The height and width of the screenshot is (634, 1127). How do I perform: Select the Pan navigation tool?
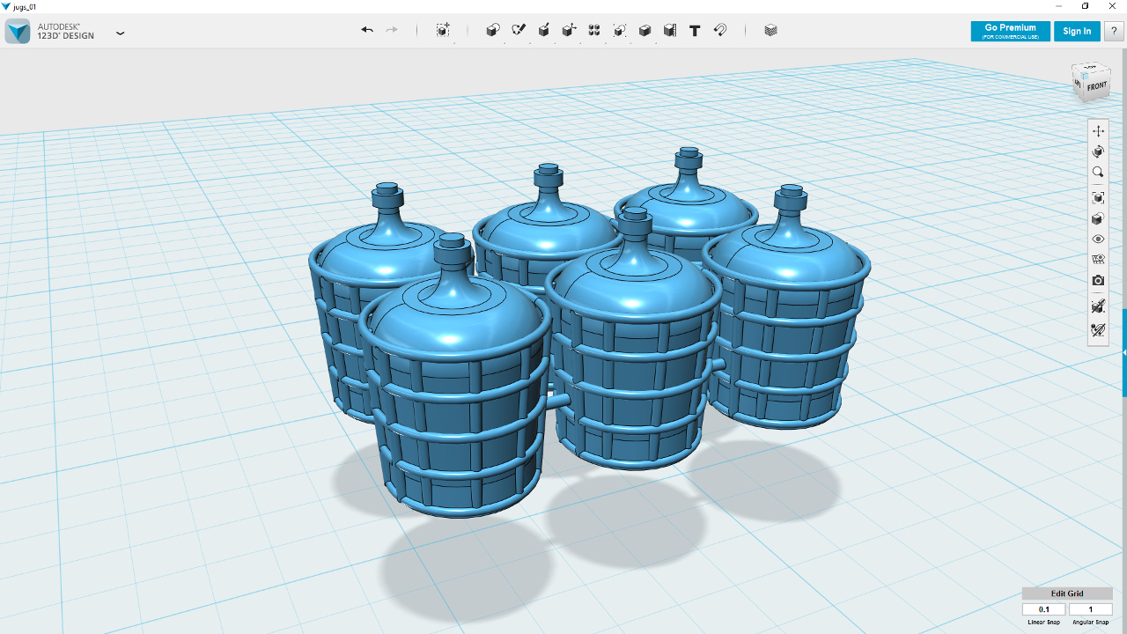[x=1098, y=130]
